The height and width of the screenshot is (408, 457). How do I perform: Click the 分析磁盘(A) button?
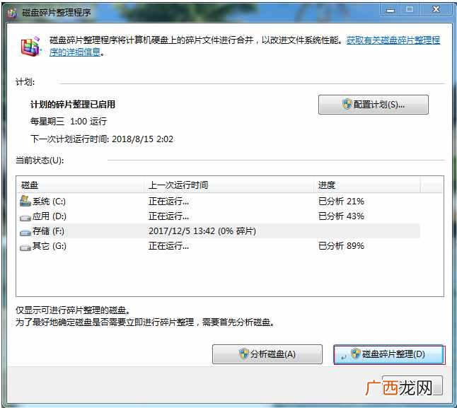point(267,354)
